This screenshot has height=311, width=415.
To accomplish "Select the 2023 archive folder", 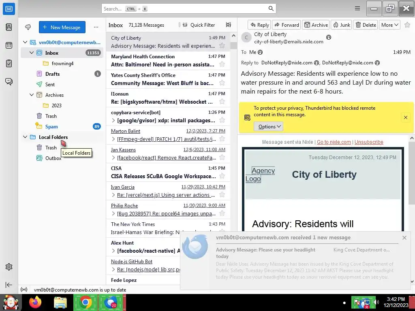I will pos(62,106).
